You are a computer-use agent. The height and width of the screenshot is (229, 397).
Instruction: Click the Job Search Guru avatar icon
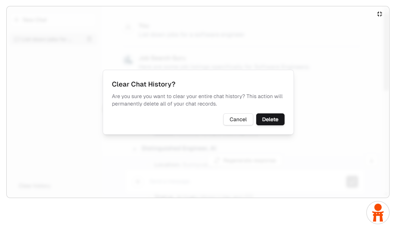pos(128,59)
